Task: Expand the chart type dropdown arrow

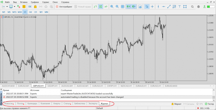Action: (x=7, y=6)
